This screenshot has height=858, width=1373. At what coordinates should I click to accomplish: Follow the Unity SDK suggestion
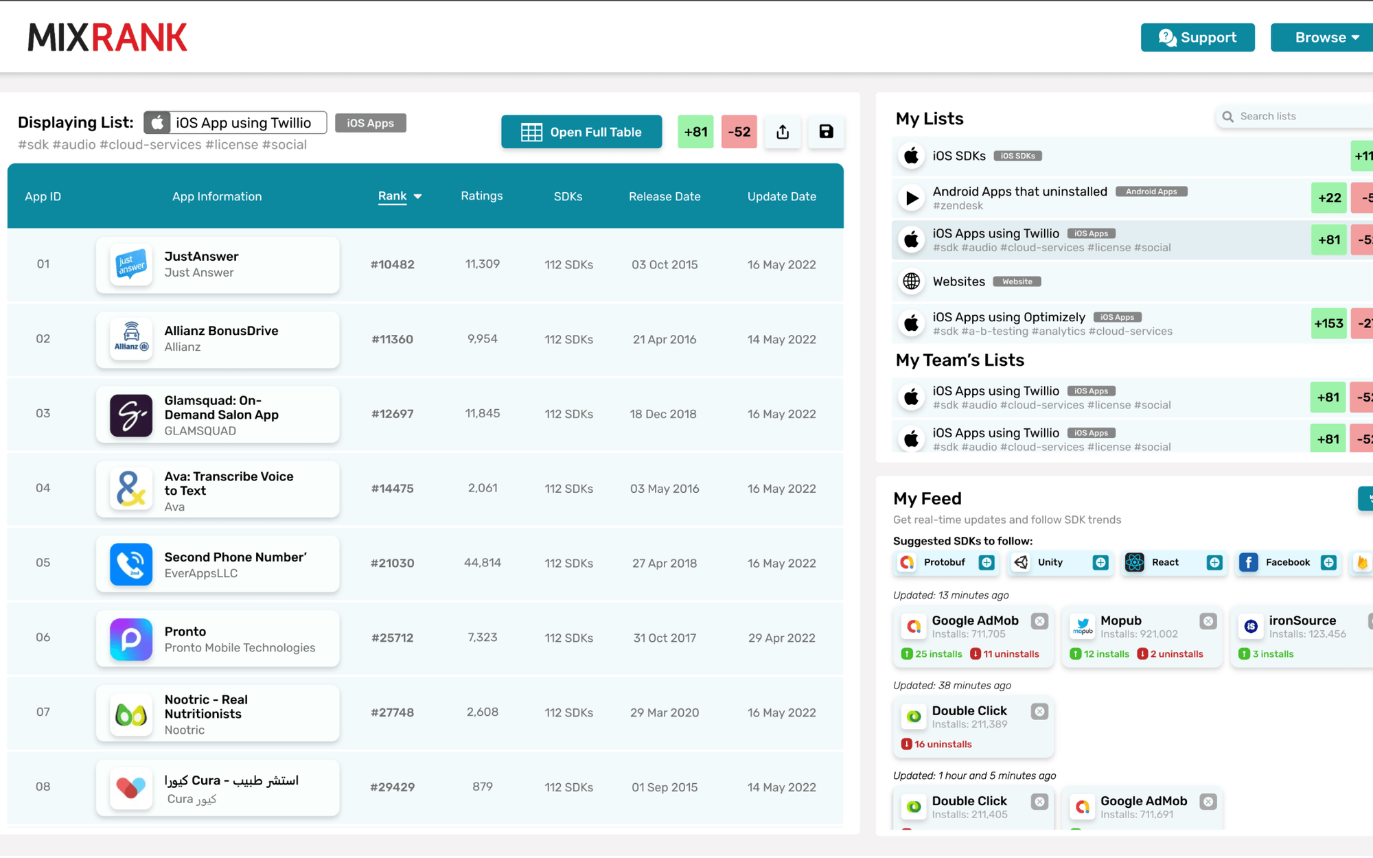tap(1100, 562)
